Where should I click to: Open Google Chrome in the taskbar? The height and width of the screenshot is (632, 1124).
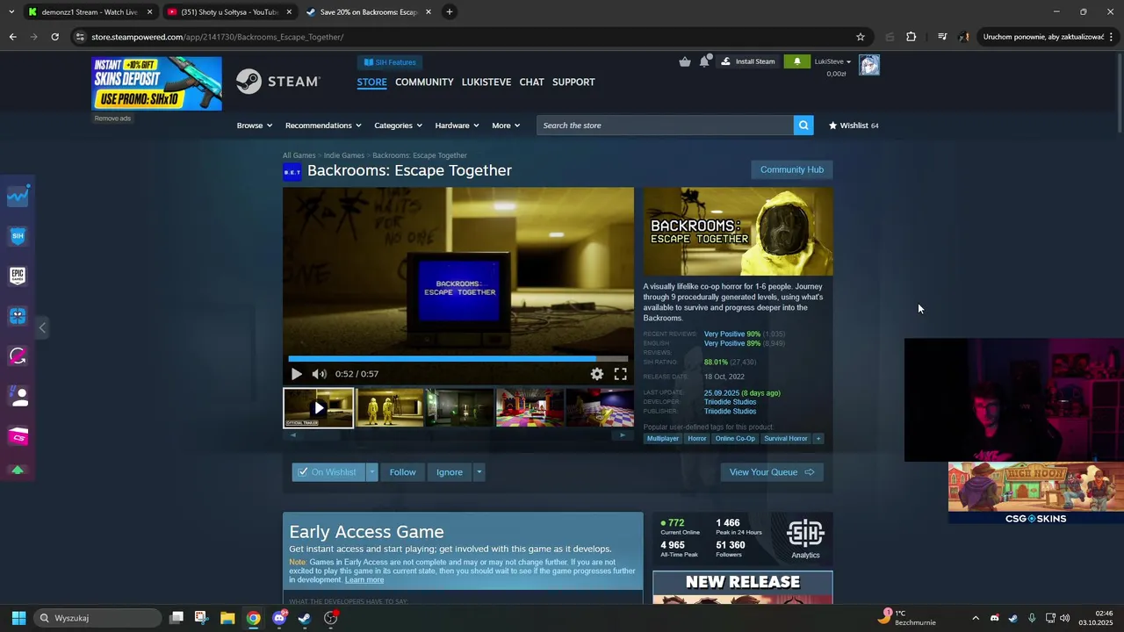[x=253, y=618]
